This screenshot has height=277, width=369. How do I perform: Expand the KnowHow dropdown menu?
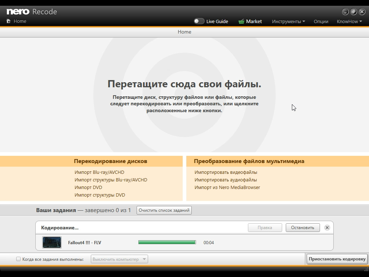(349, 21)
